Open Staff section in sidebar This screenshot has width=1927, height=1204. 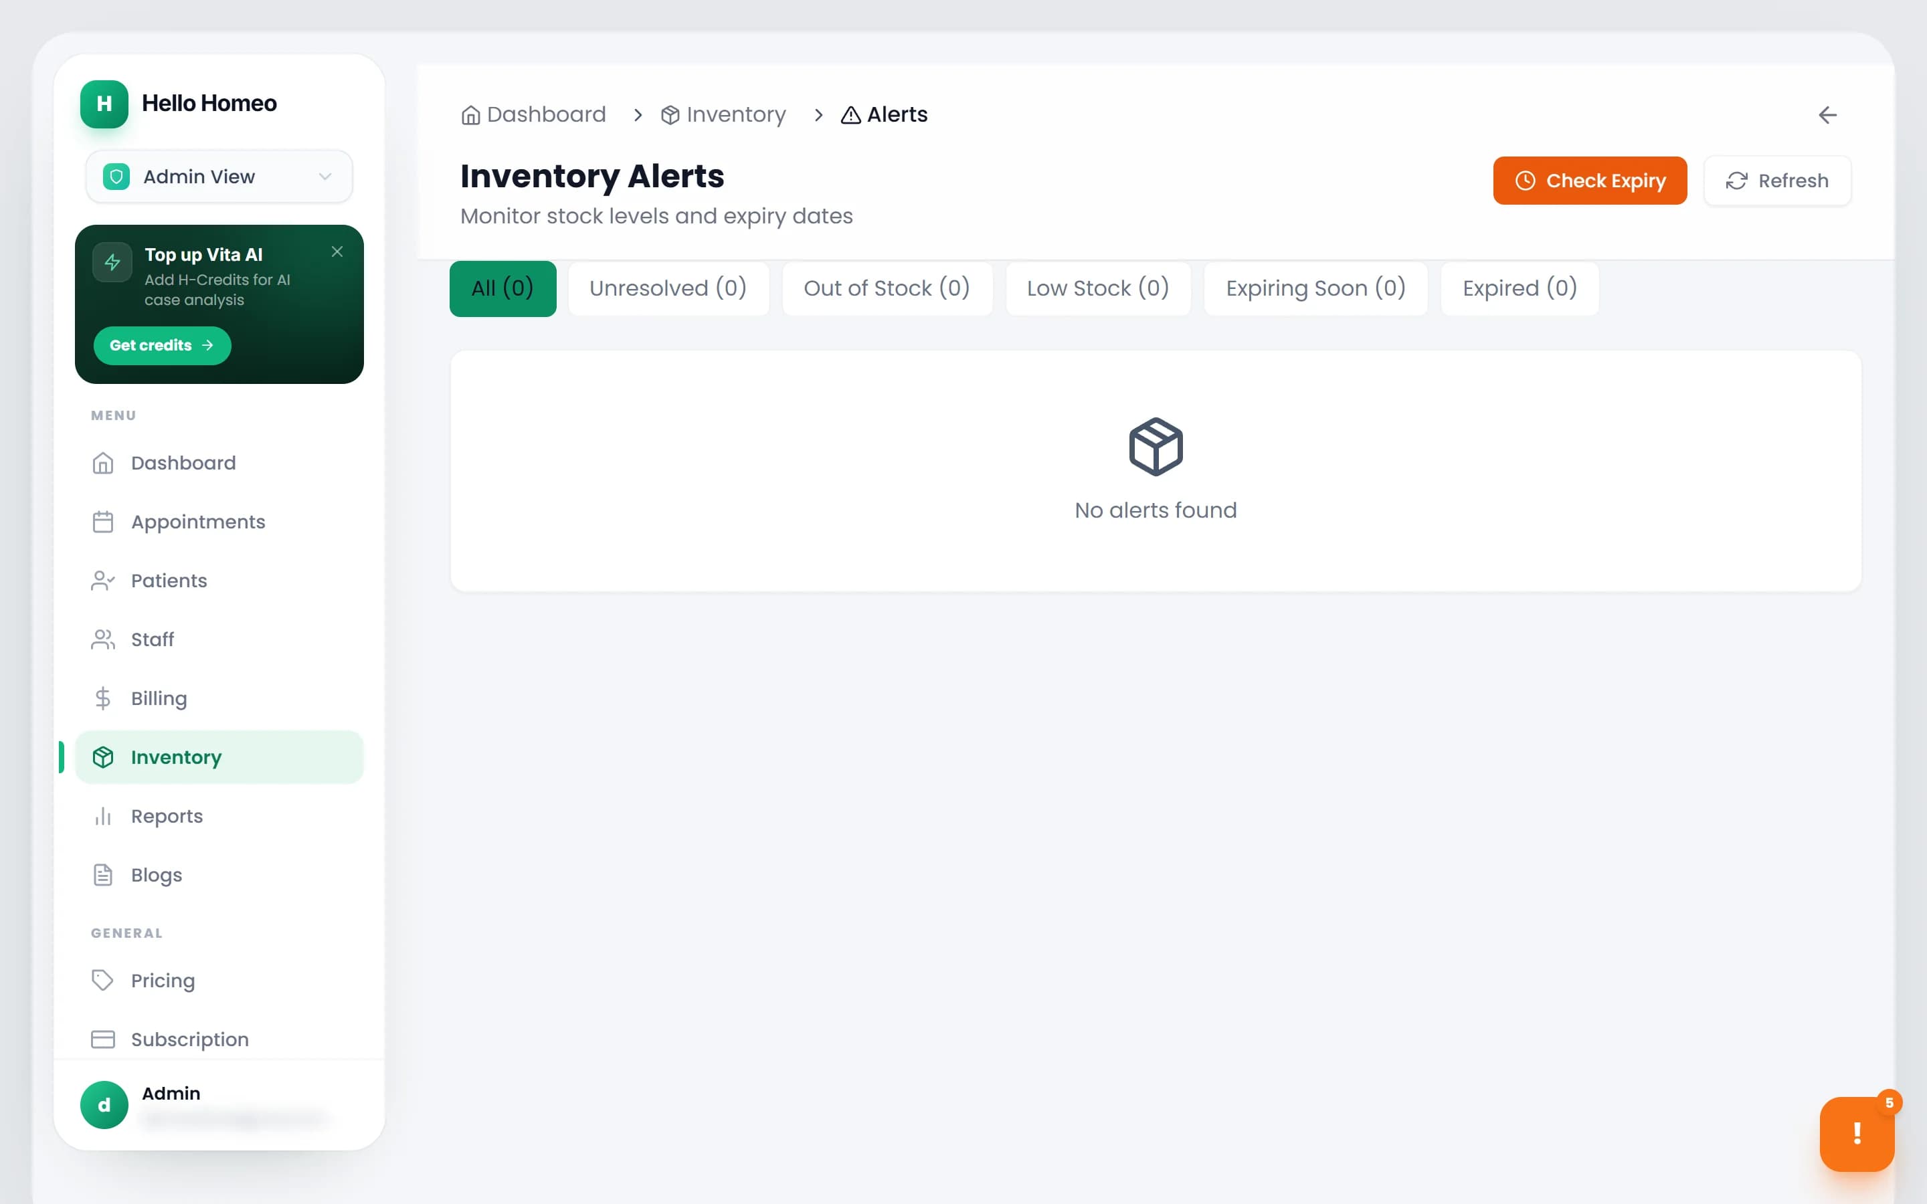click(219, 639)
